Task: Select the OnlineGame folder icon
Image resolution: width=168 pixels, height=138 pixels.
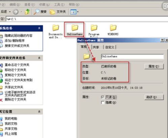Action: (75, 27)
